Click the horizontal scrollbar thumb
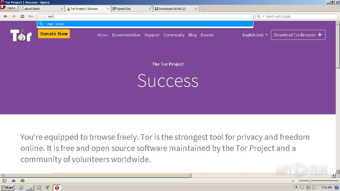This screenshot has width=340, height=191. (97, 175)
